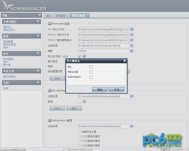Close the 常规配置 tab
This screenshot has height=151, width=189.
click(x=68, y=15)
